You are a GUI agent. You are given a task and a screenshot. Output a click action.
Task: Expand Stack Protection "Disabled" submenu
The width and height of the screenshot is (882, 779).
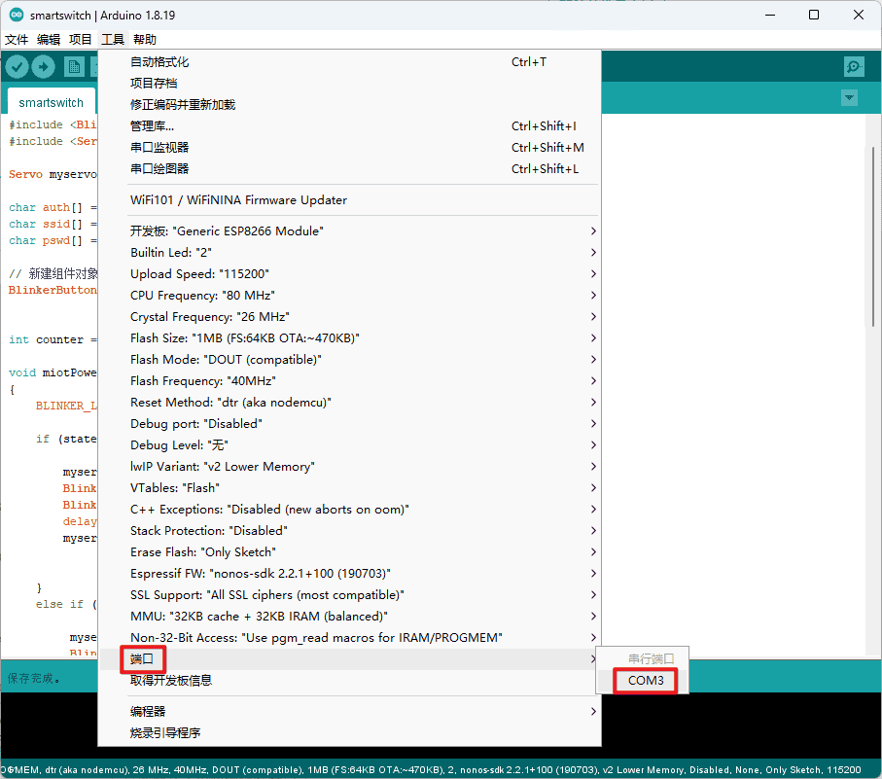[349, 530]
